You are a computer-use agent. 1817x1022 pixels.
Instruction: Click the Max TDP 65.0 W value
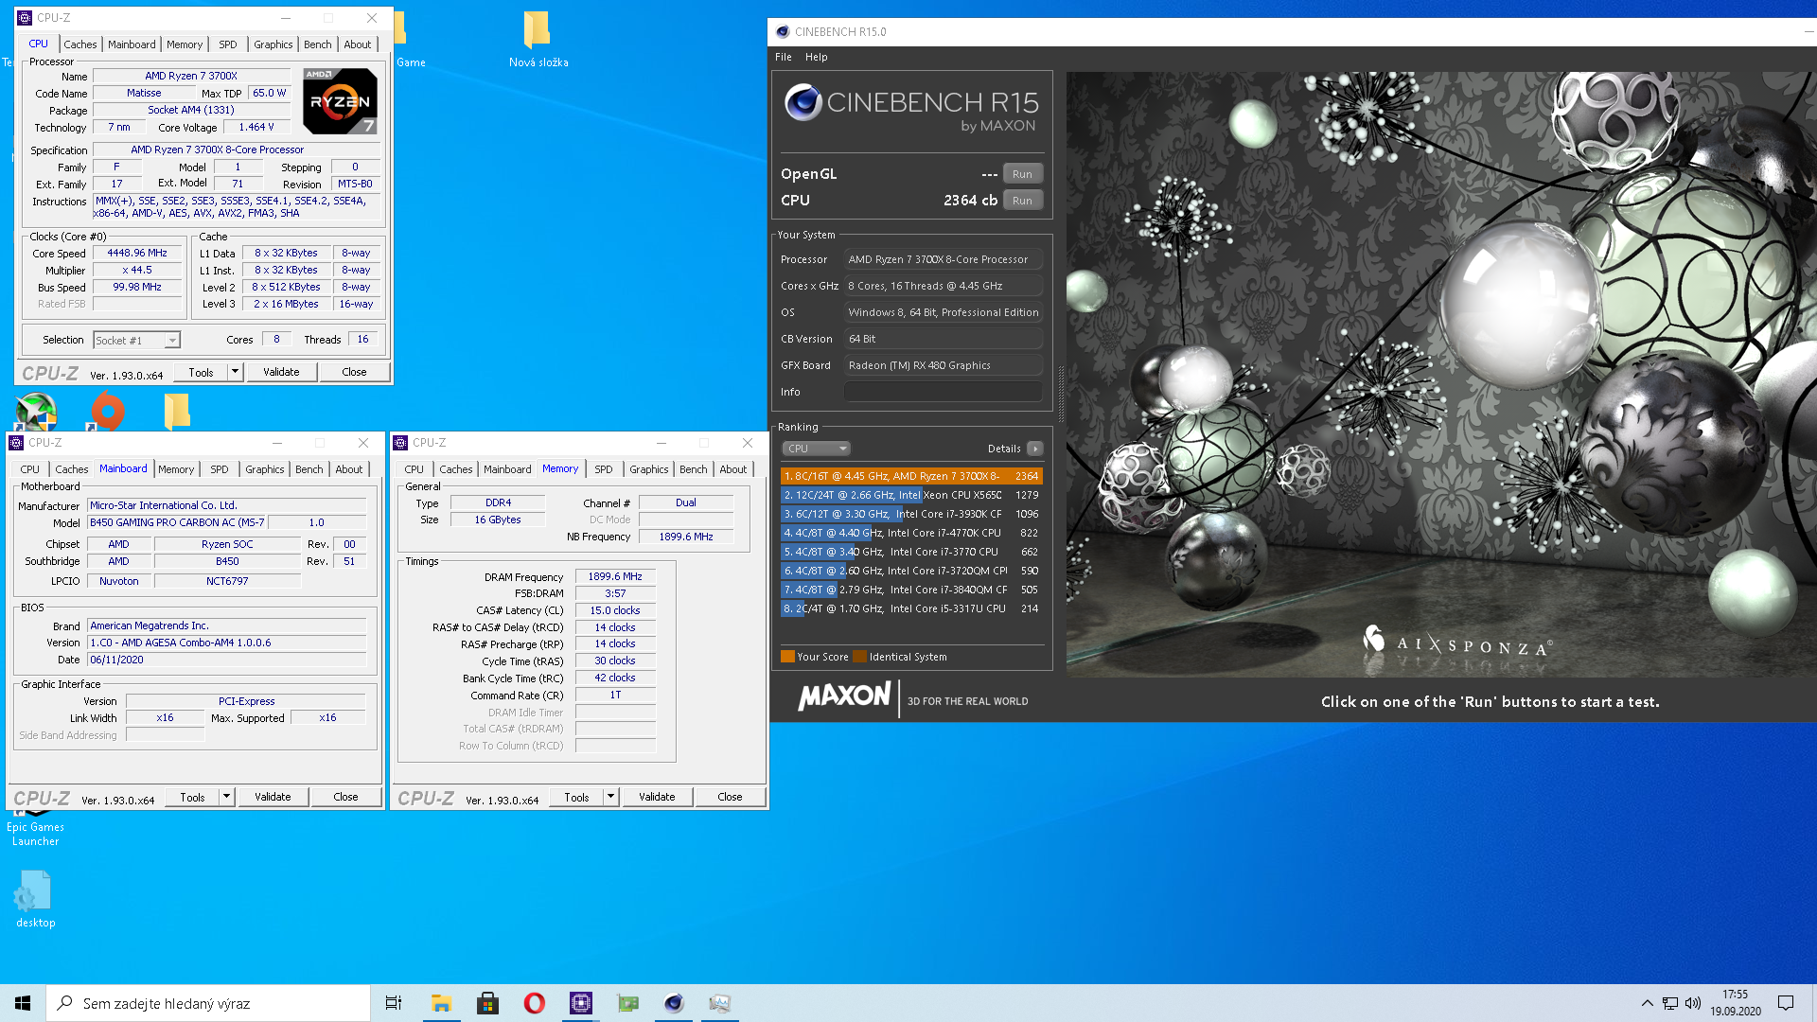(x=270, y=93)
